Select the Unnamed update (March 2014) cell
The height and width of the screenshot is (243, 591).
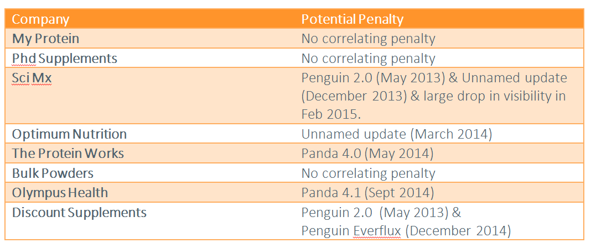point(440,134)
